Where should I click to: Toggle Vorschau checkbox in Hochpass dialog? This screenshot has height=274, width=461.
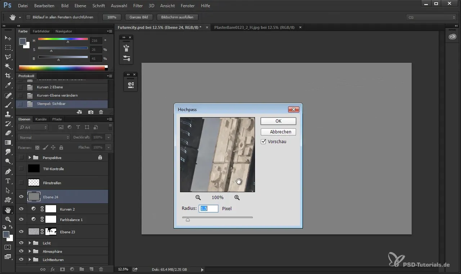click(263, 142)
